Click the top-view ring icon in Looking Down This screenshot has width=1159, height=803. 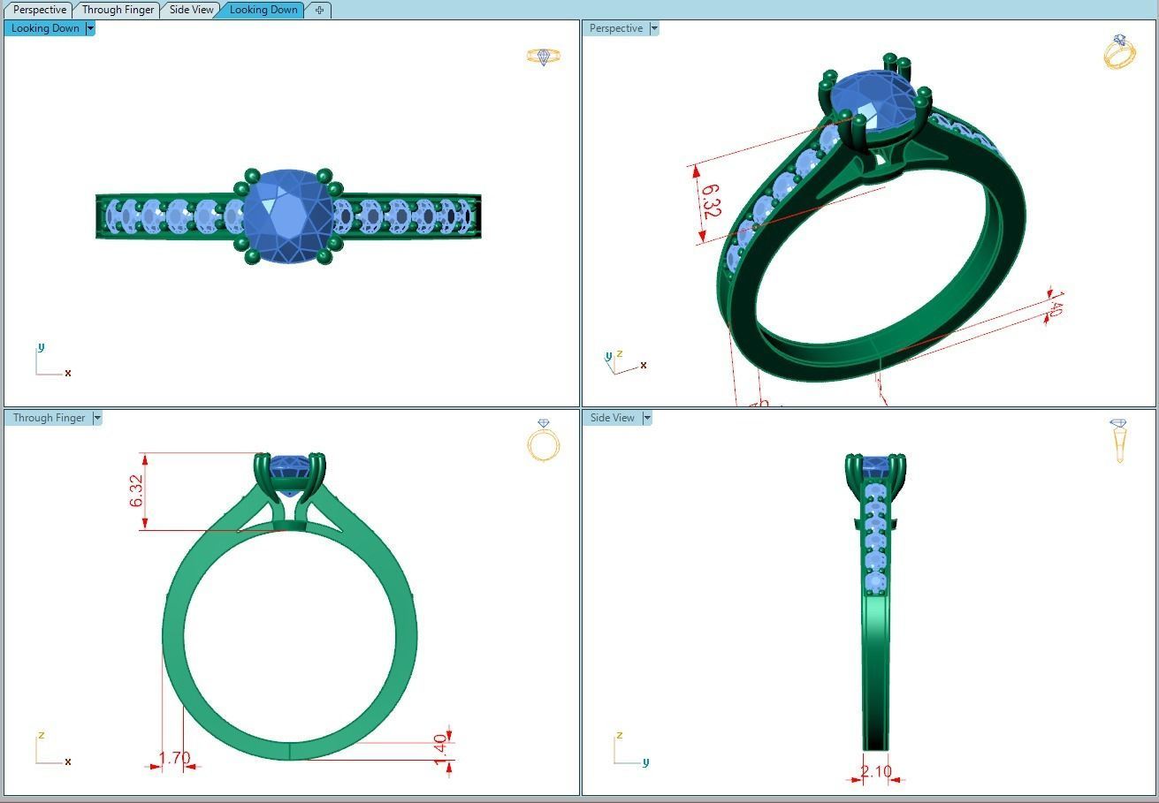coord(544,57)
